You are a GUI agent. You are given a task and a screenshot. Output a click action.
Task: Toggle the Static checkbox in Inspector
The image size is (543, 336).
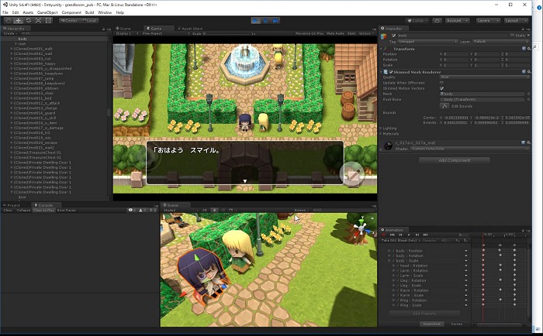click(x=513, y=36)
